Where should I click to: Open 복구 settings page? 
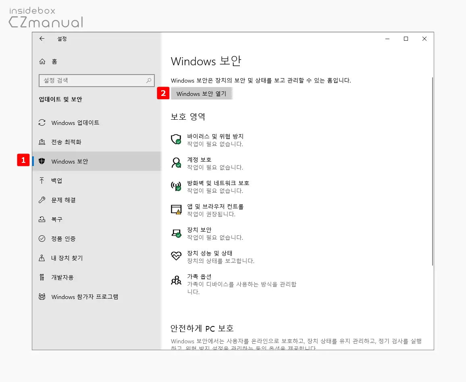(97, 219)
